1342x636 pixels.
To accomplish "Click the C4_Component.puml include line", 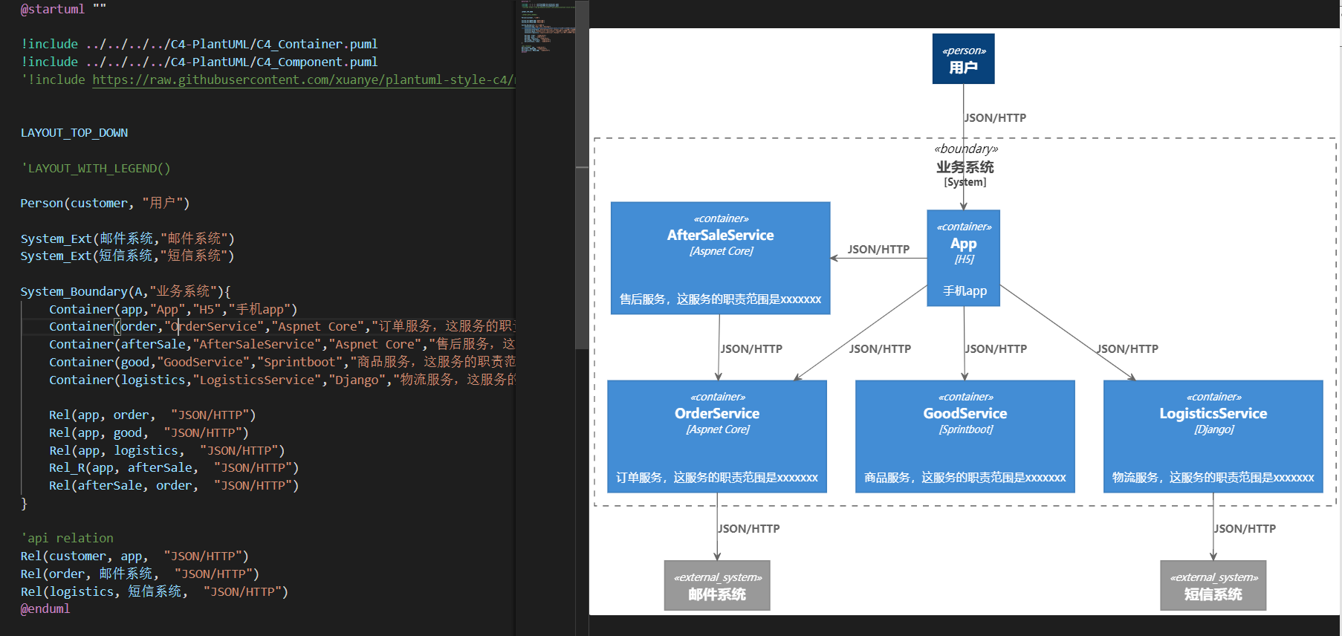I will click(x=199, y=62).
